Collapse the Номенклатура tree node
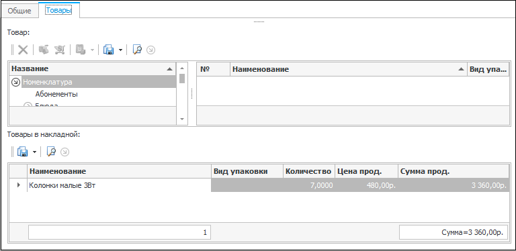The width and height of the screenshot is (516, 251). 15,82
